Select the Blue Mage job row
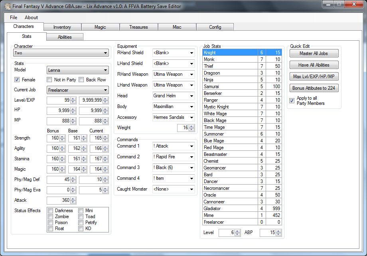This screenshot has height=256, width=367. coord(242,141)
